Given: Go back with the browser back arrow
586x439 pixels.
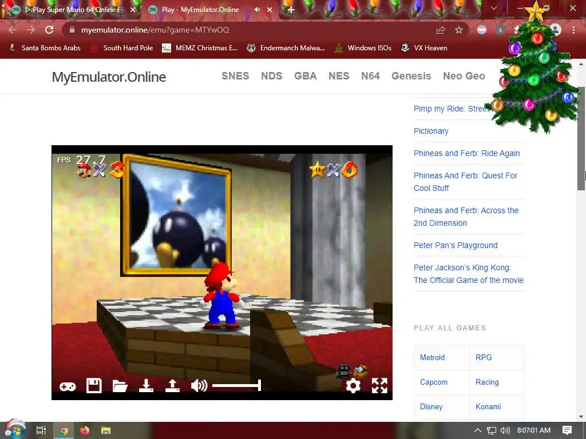Looking at the screenshot, I should (x=13, y=30).
